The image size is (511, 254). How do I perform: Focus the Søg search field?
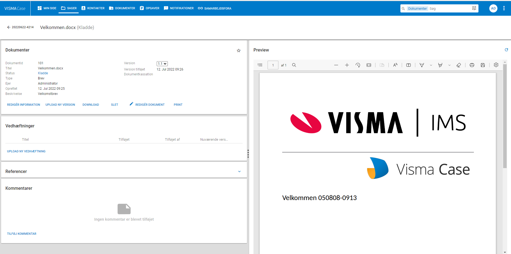coord(450,8)
